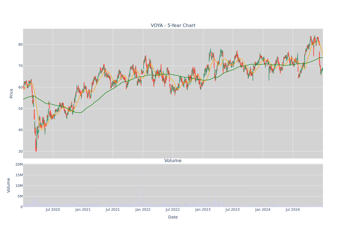
Task: Click the price axis value 70
Action: point(20,66)
